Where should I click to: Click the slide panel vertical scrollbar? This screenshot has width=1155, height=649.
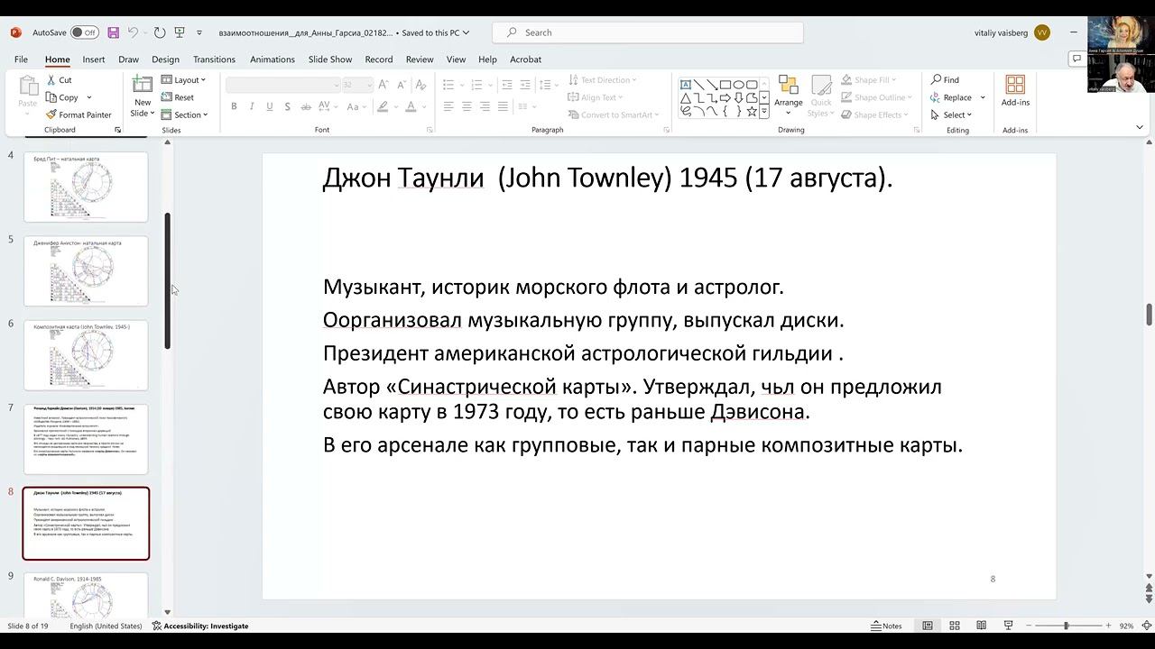167,281
